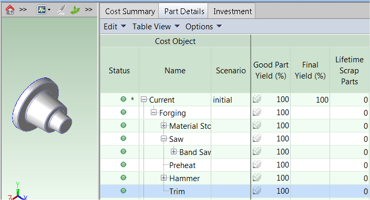Collapse the Current tree node
Screen dimensions: 370x200
coord(143,99)
